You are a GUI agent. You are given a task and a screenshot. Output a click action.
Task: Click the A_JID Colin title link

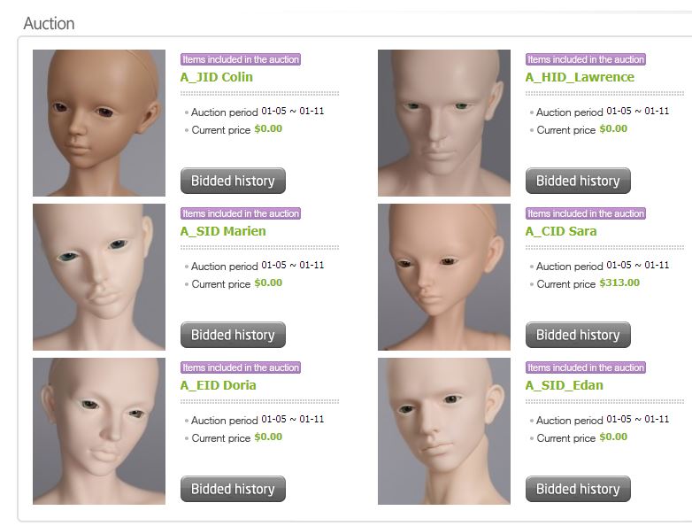[217, 77]
